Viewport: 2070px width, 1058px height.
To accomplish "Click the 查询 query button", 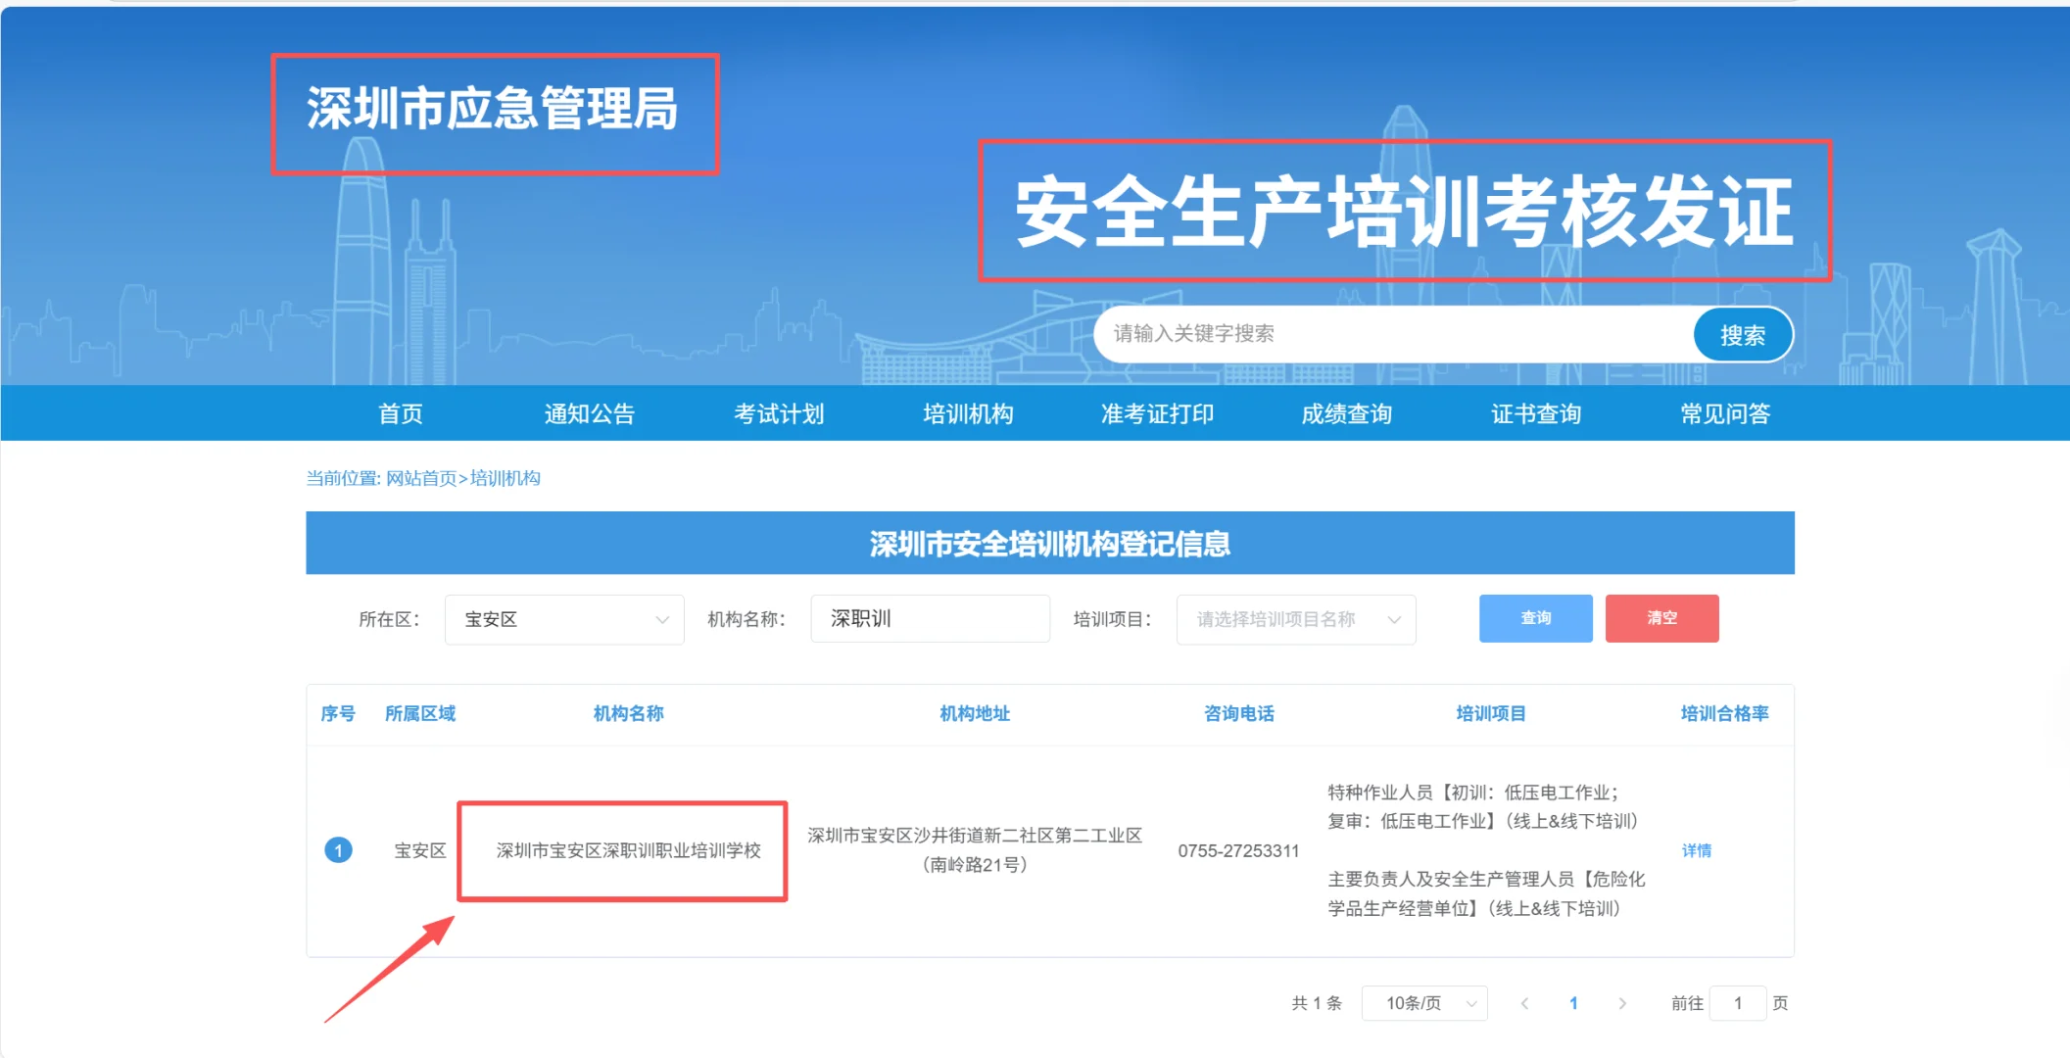I will click(1534, 618).
